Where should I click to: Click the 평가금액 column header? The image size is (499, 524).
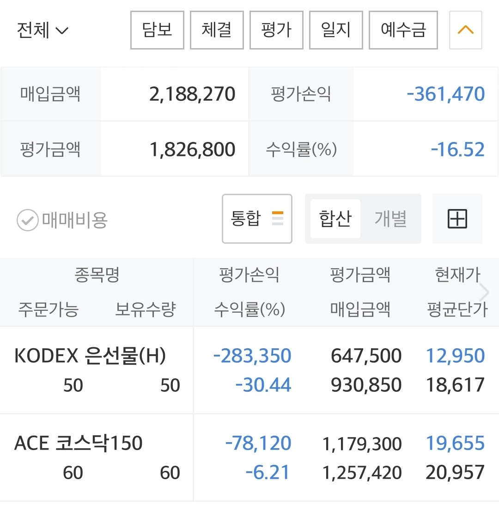(360, 275)
